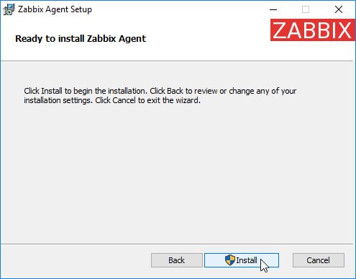The height and width of the screenshot is (279, 356).
Task: Click the UAC shield icon on Install
Action: pos(230,260)
